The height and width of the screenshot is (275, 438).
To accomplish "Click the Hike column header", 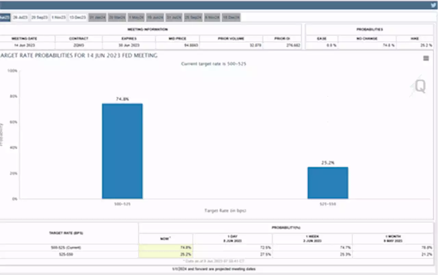I will pos(415,39).
